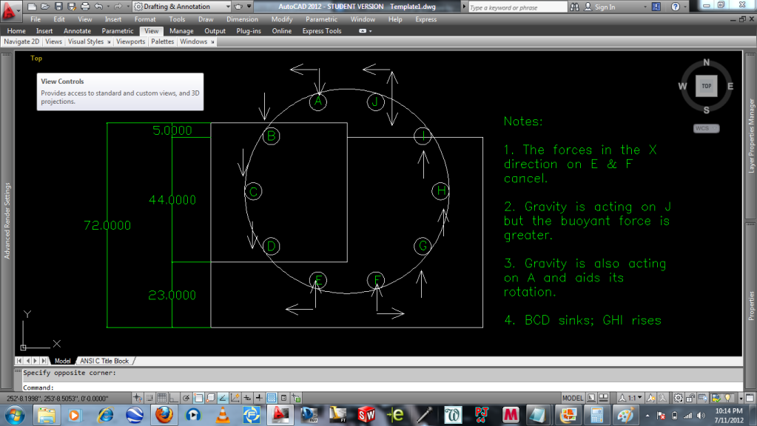The image size is (757, 426).
Task: Toggle Ortho Mode in status bar
Action: (174, 398)
